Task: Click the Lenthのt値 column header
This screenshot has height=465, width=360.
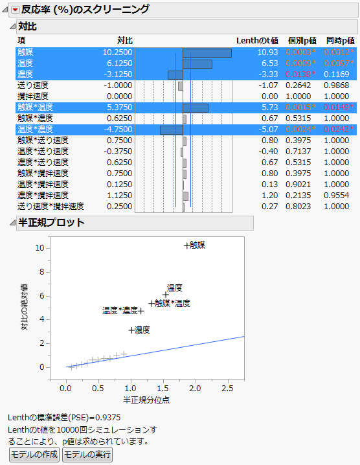Action: pos(257,41)
